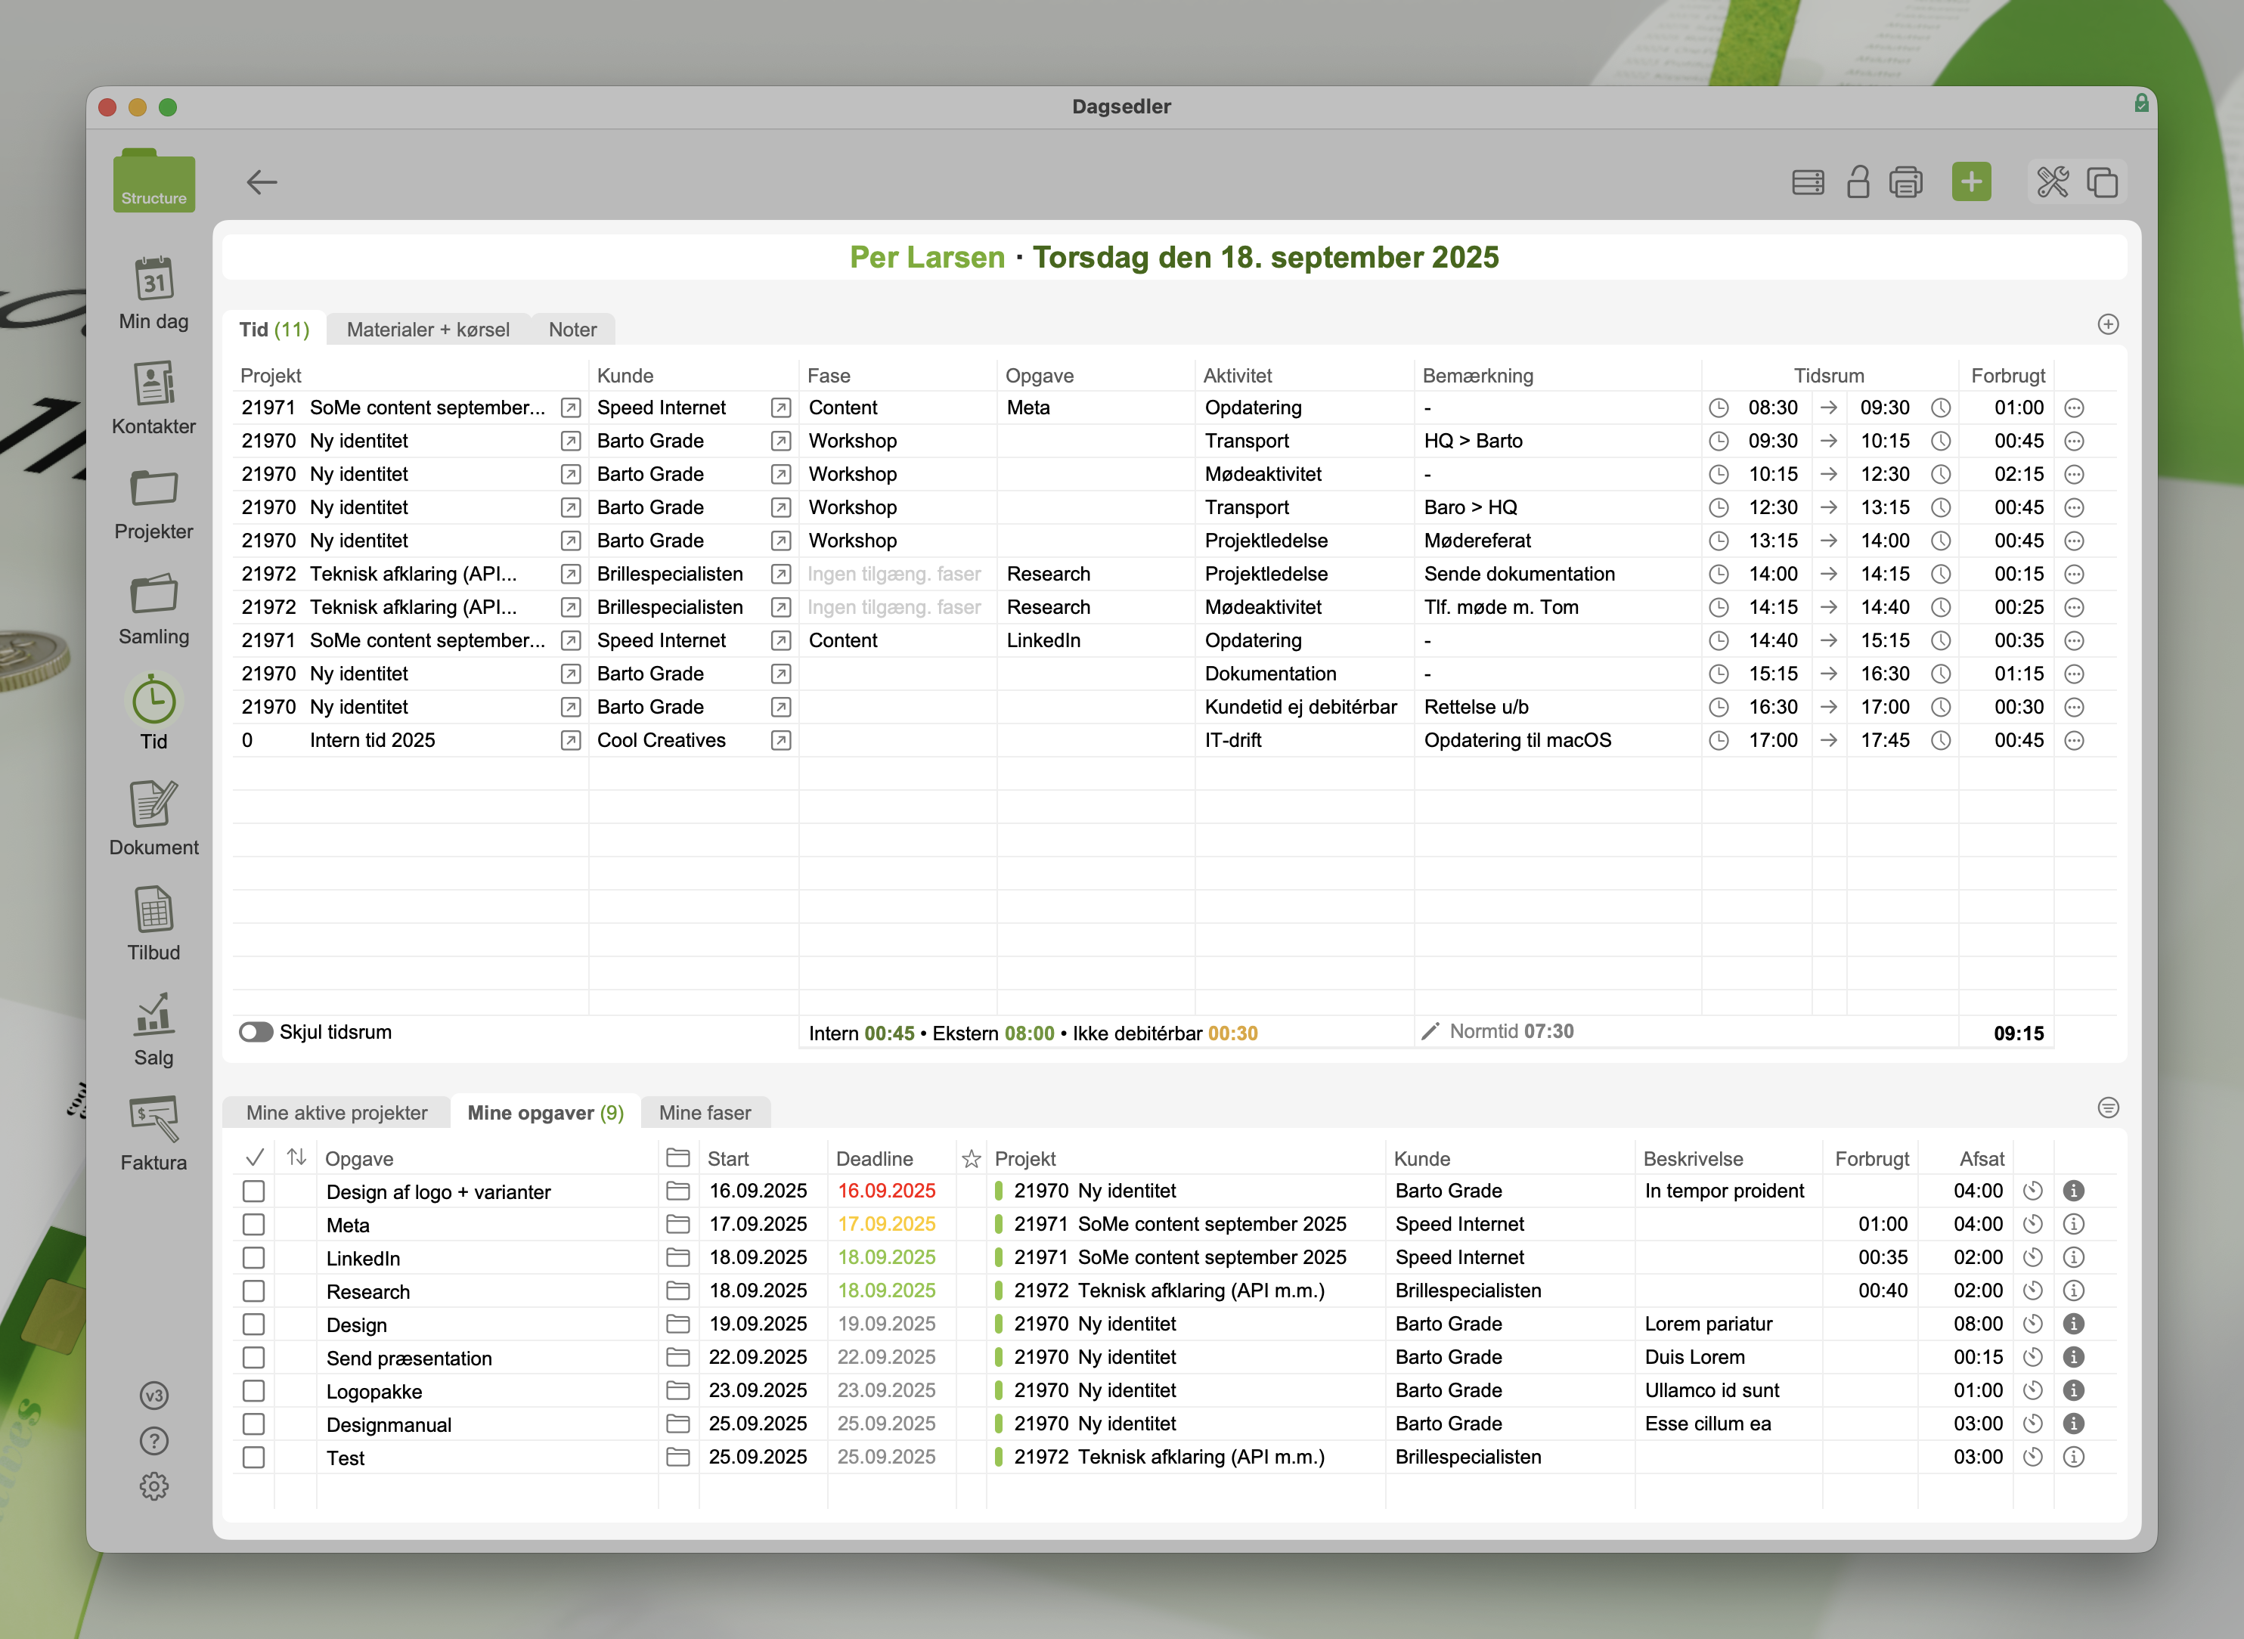Click the padlock icon in toolbar
The image size is (2244, 1639).
(1857, 182)
